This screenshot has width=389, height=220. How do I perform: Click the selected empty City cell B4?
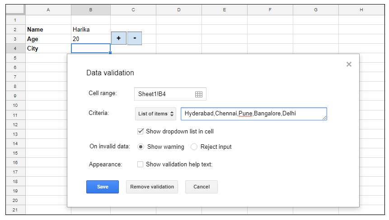click(x=90, y=49)
